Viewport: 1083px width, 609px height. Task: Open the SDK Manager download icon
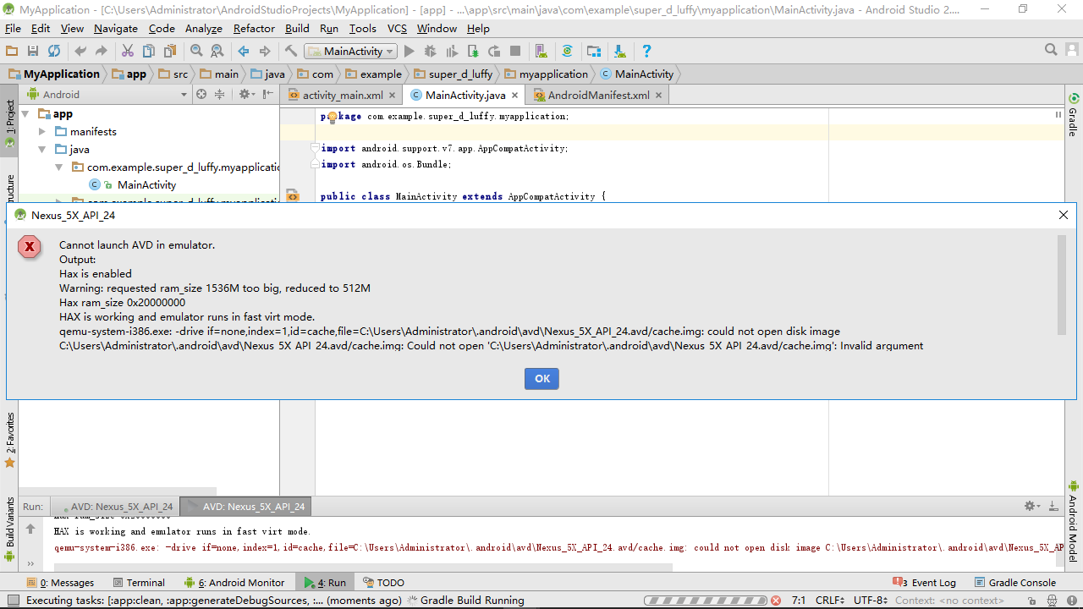(619, 52)
